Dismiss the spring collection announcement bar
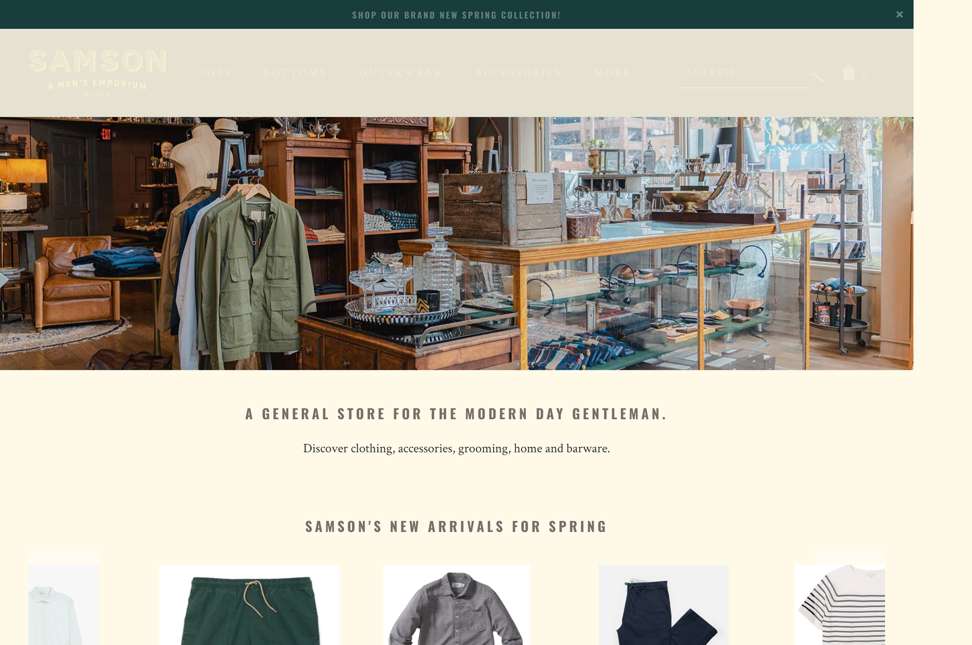The image size is (972, 645). coord(900,15)
